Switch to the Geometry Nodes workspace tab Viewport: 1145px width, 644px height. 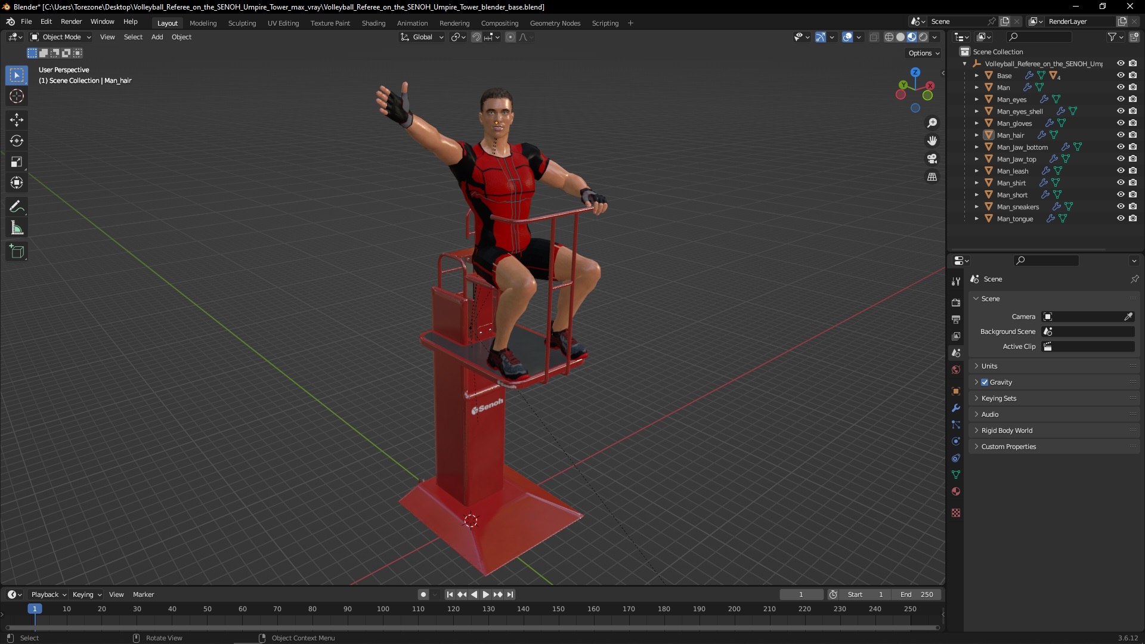(555, 23)
